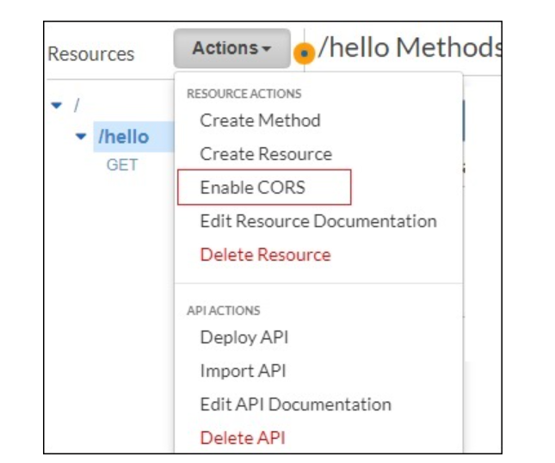Screen dimensions: 555x463
Task: Click the /hello Methods heading
Action: point(409,48)
